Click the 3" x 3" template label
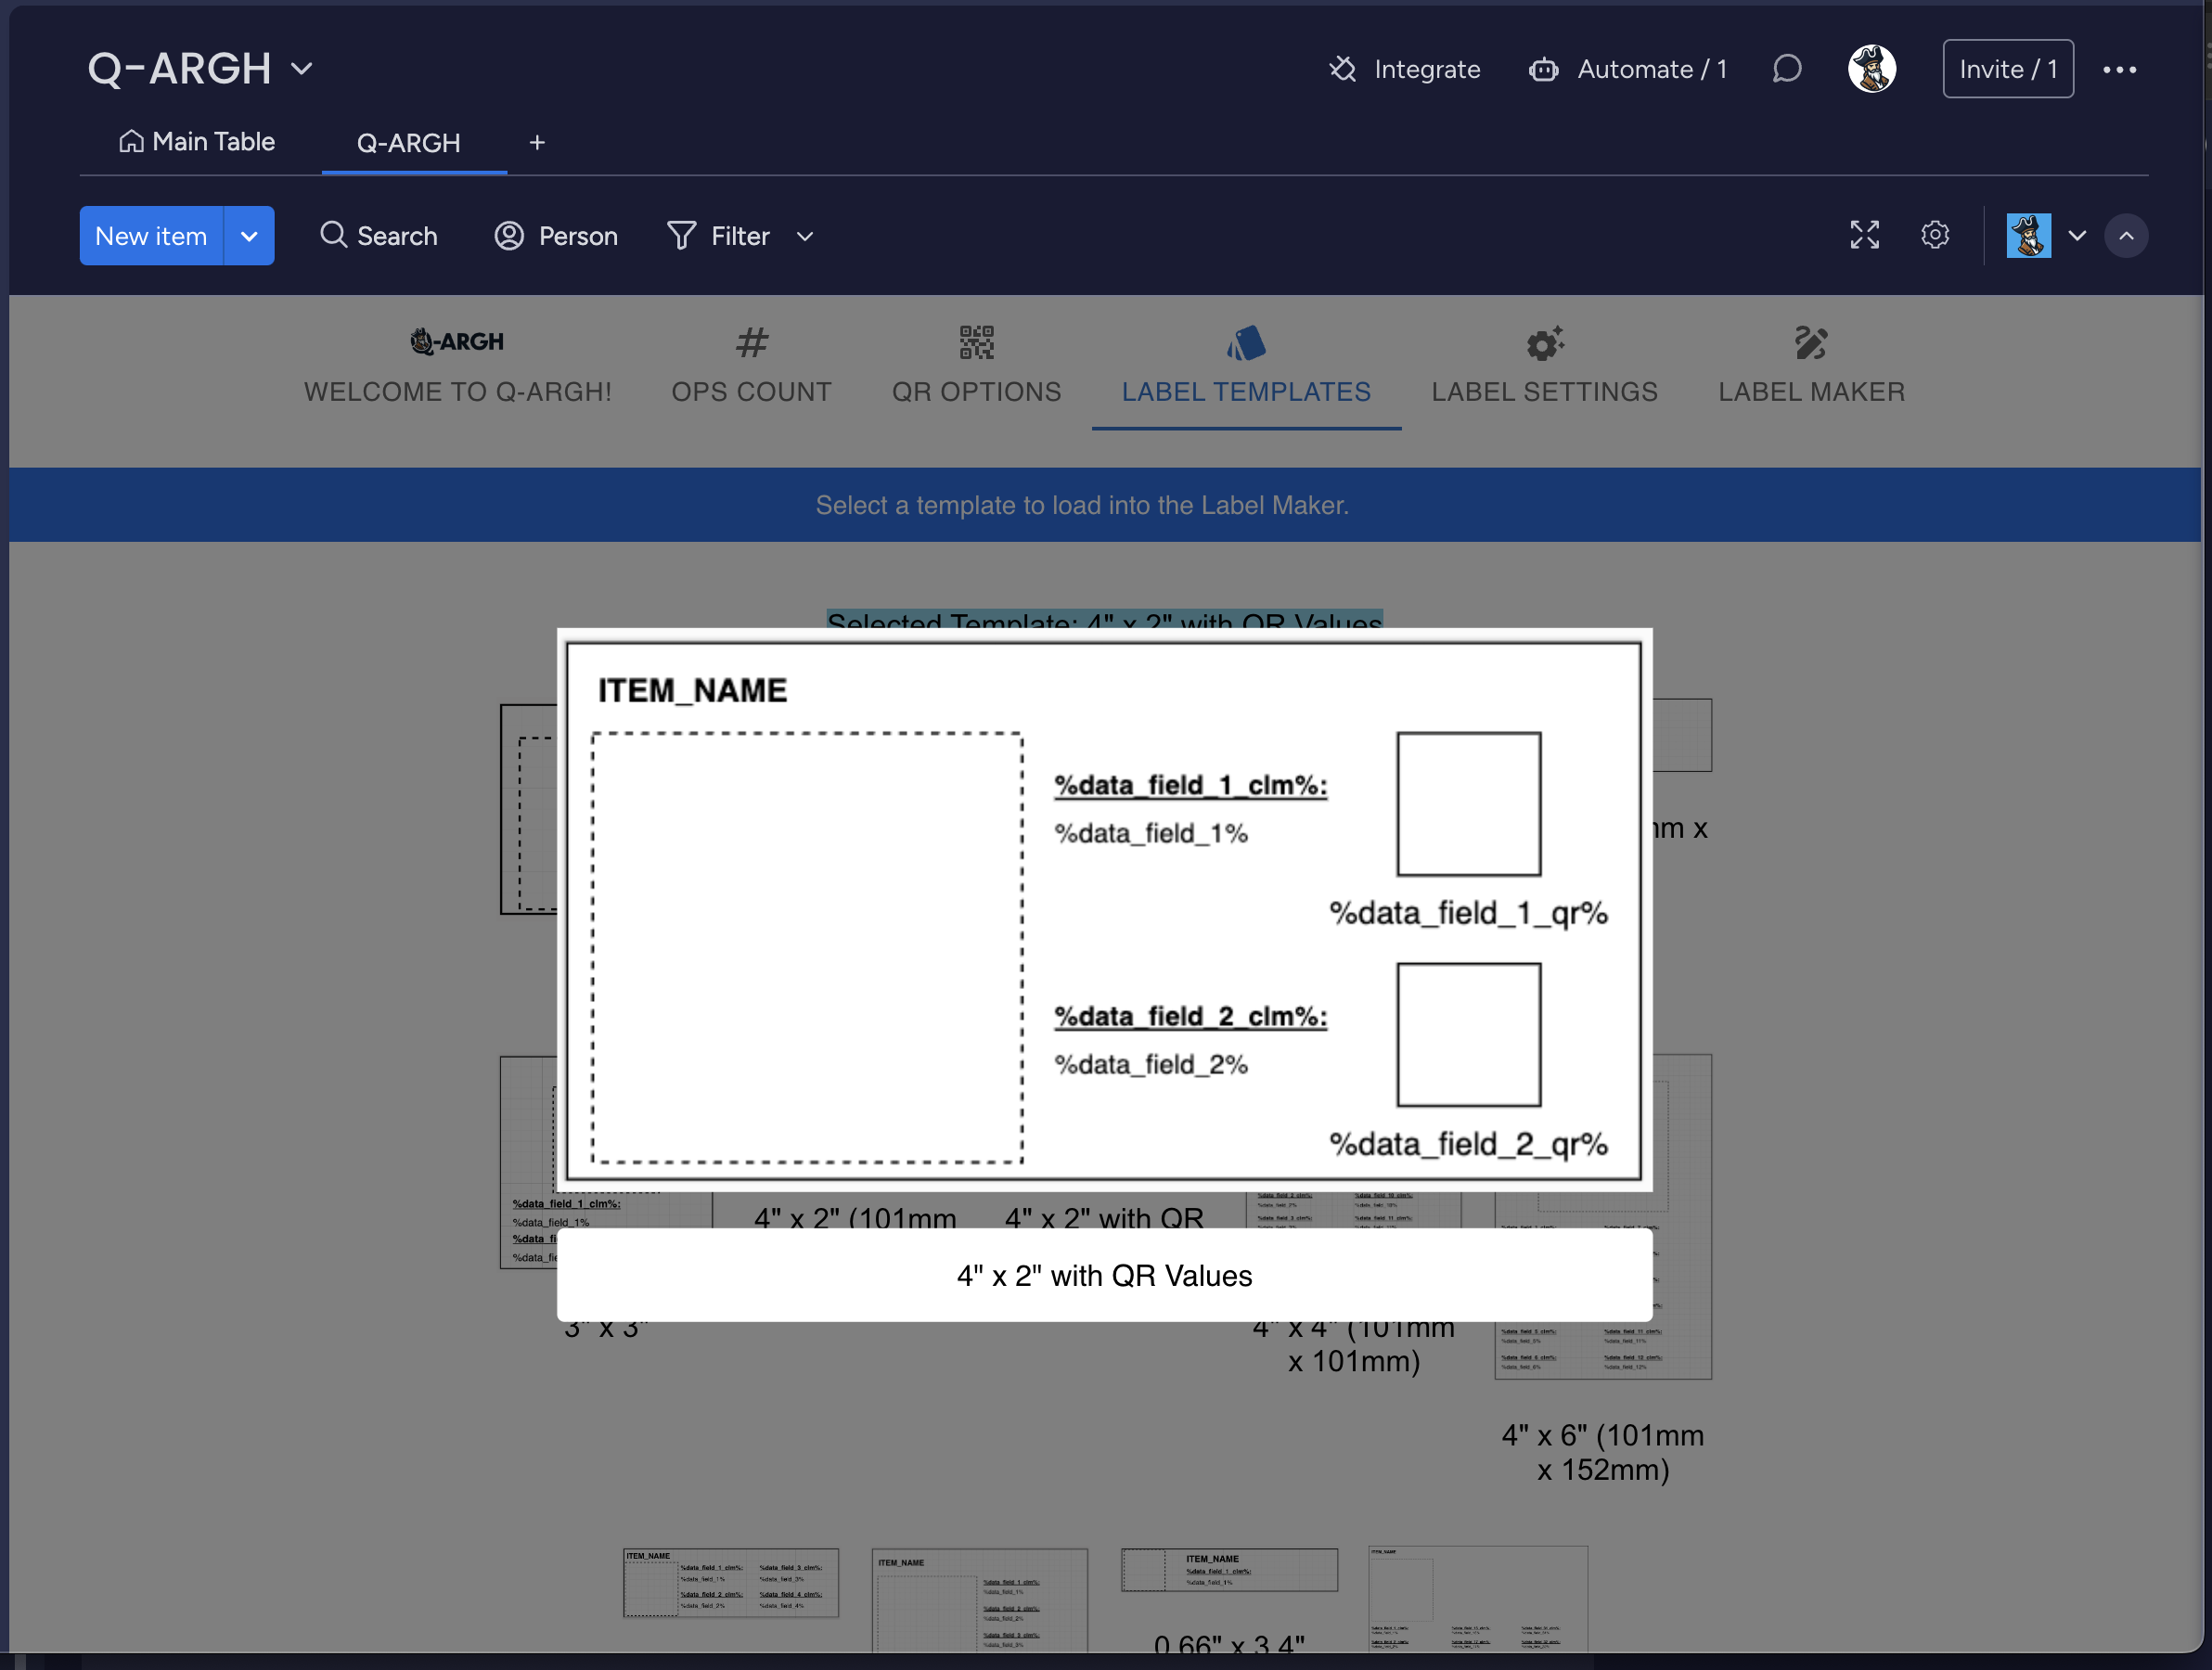The width and height of the screenshot is (2212, 1670). (606, 1328)
